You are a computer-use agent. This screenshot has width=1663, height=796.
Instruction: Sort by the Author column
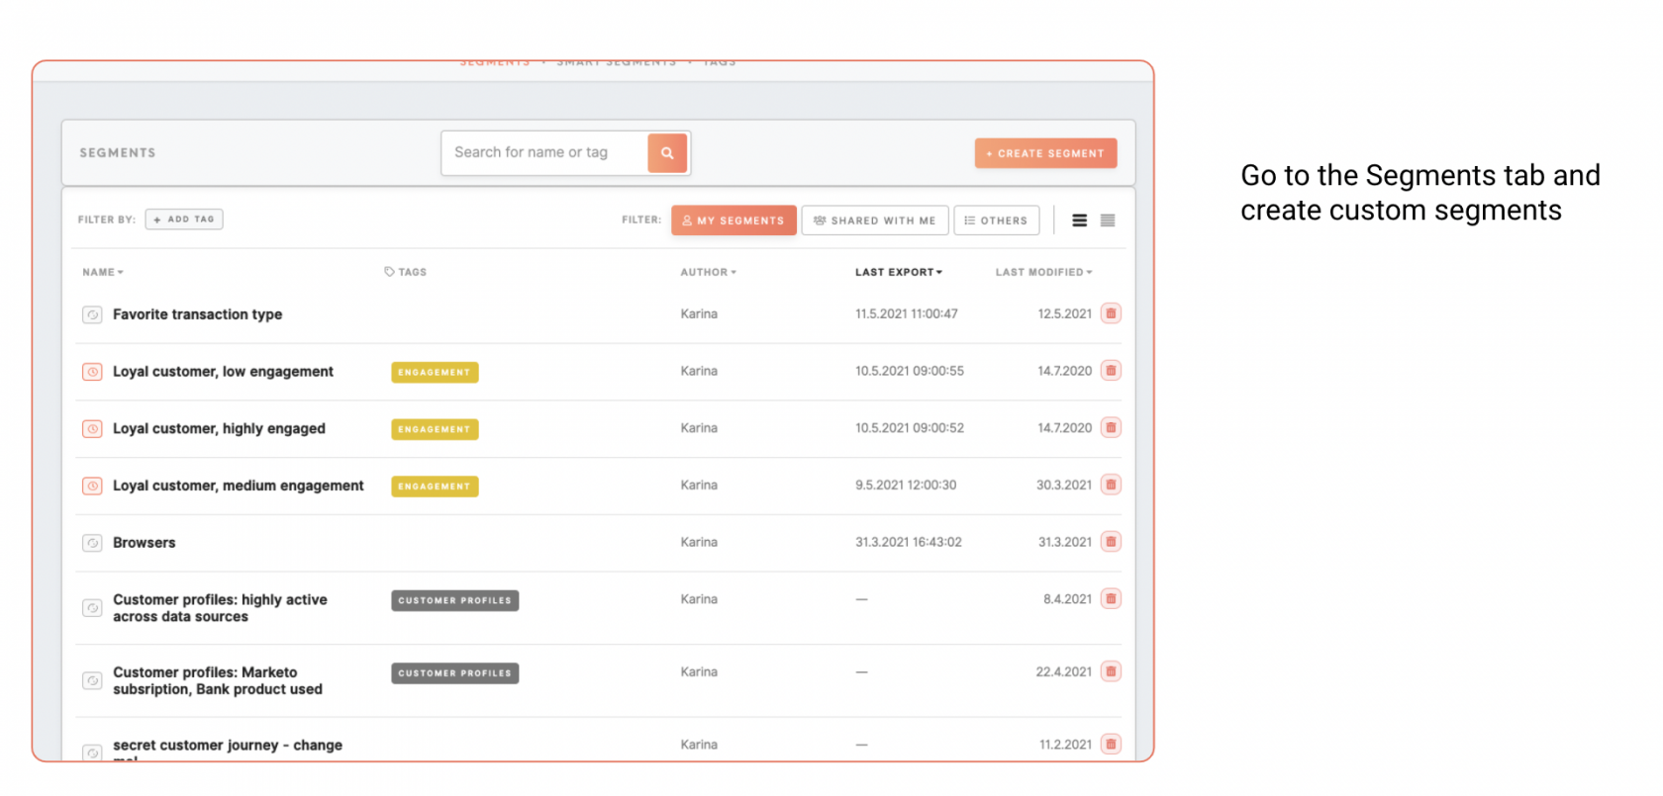coord(708,272)
